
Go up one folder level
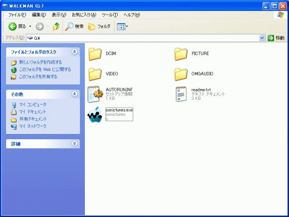coord(56,27)
